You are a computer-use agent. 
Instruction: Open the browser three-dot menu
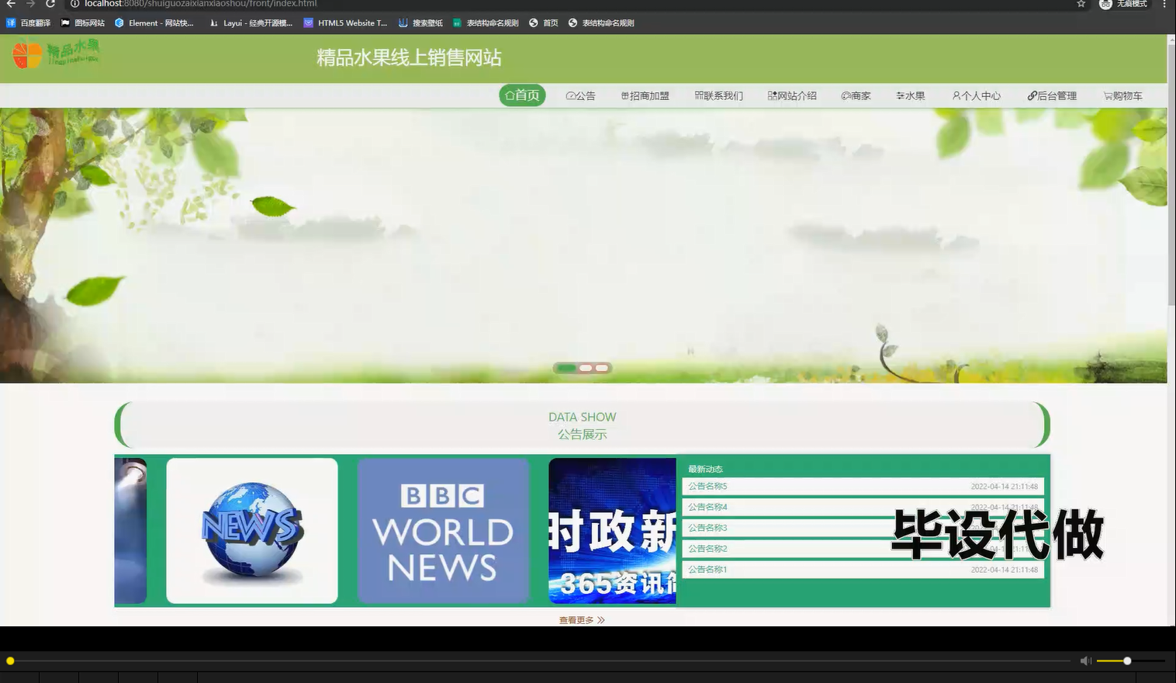pos(1166,5)
